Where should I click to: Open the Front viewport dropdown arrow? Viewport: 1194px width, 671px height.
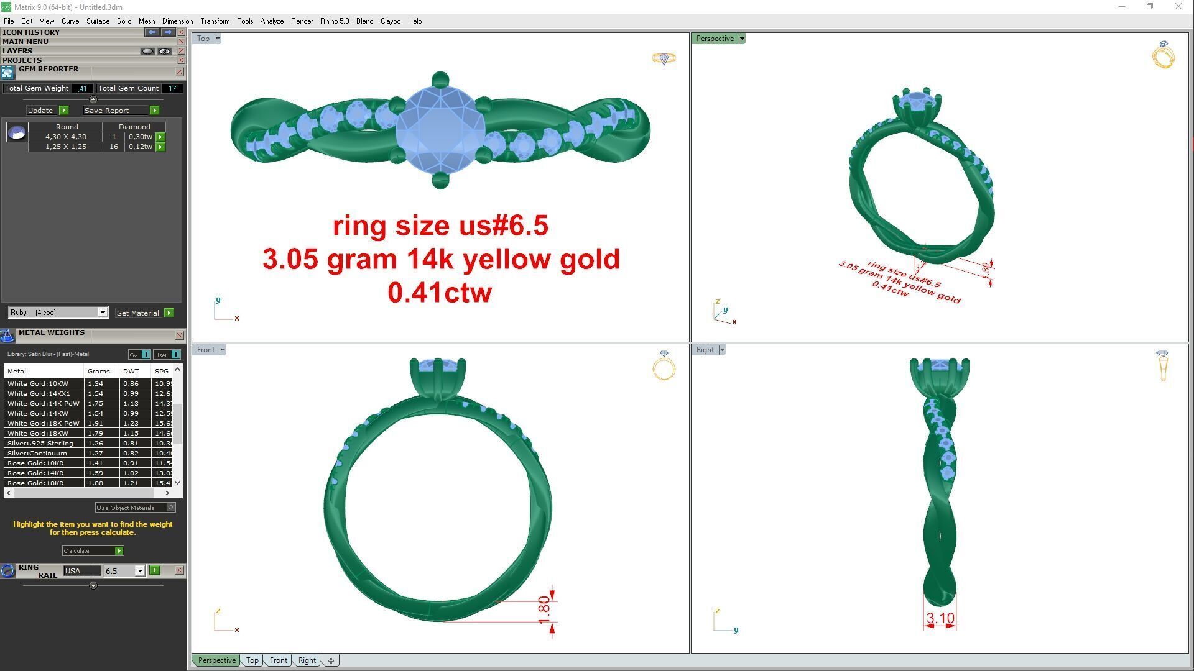[222, 350]
